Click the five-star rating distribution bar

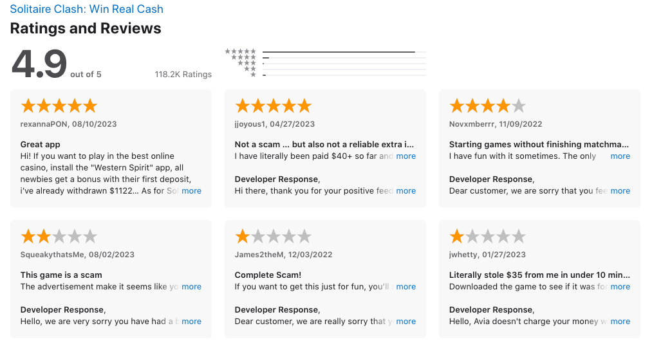coord(344,52)
